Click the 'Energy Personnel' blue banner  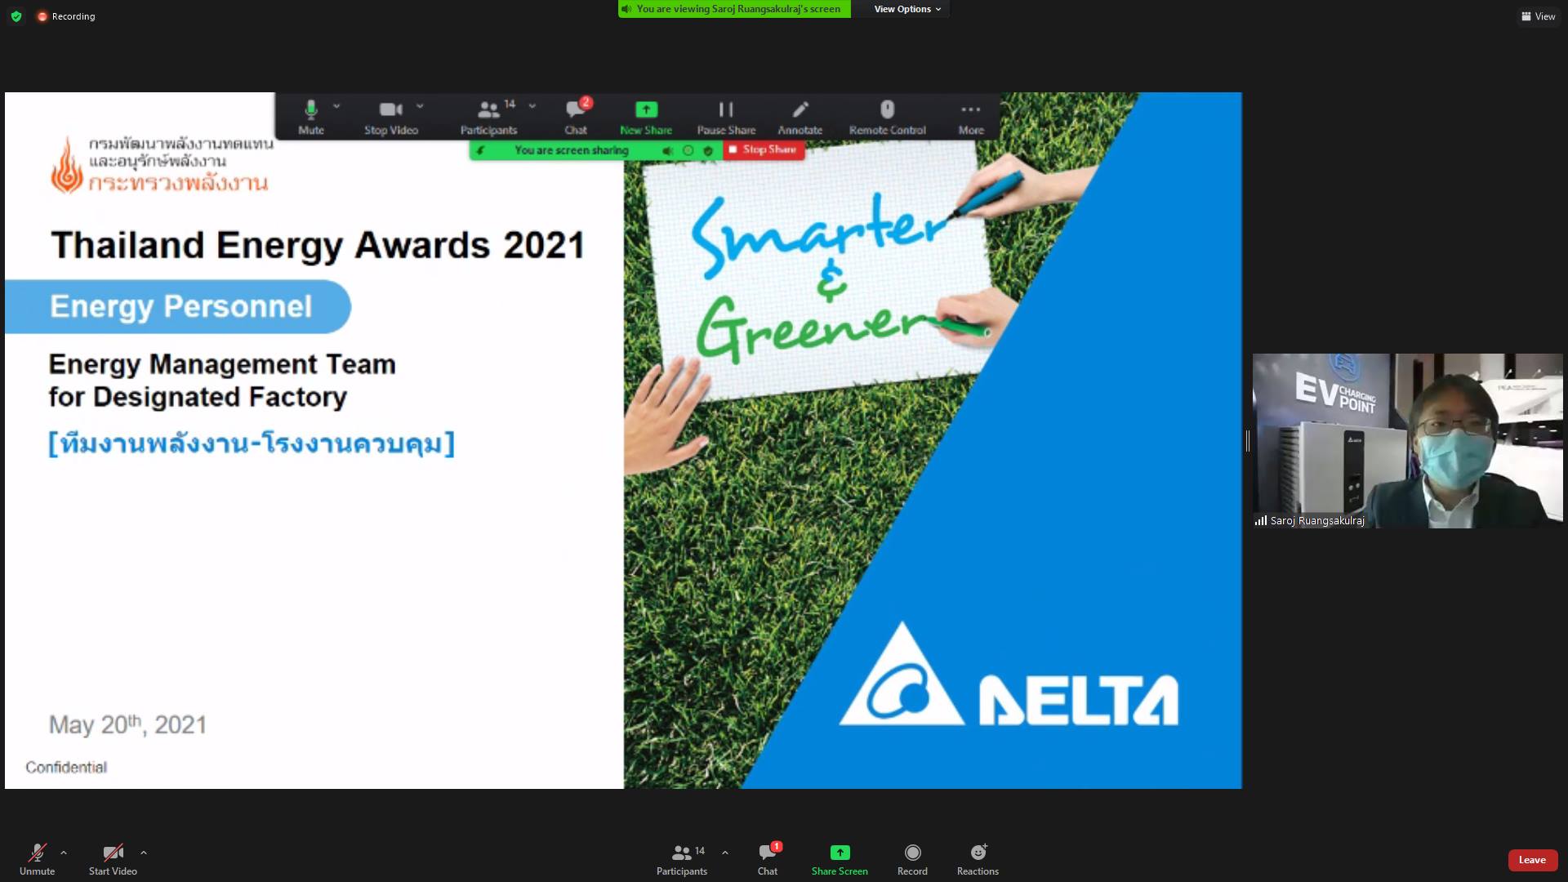(x=178, y=306)
